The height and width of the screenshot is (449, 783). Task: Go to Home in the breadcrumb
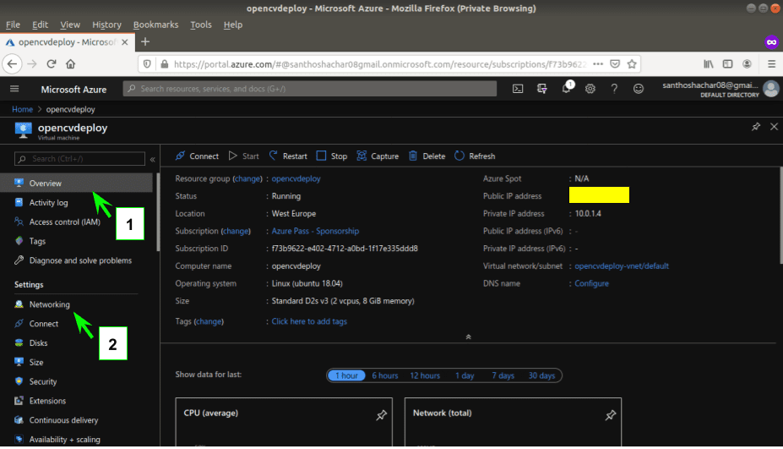(x=23, y=109)
